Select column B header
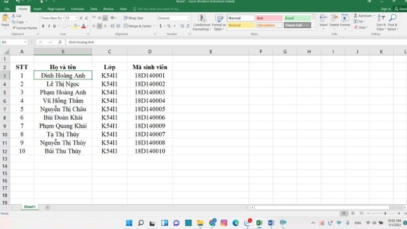Screen dimensions: 407x229 (63, 52)
